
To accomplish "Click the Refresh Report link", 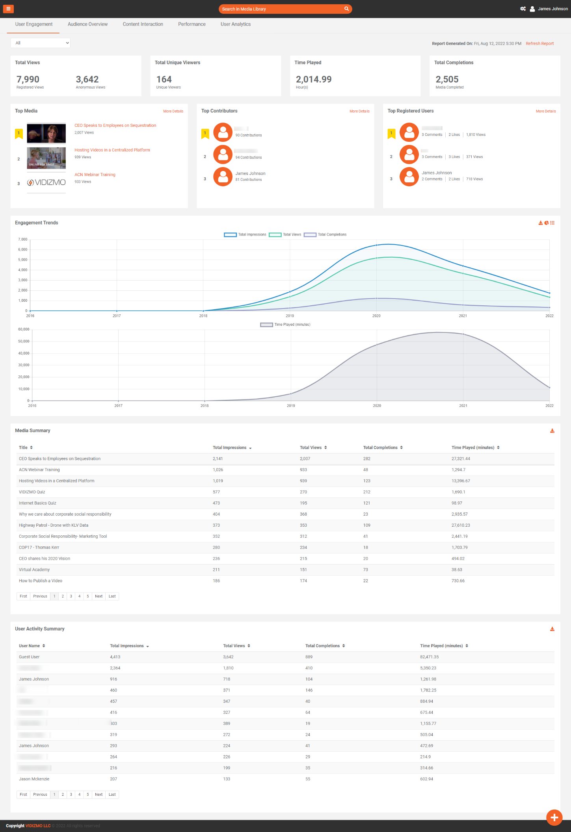I will point(539,44).
